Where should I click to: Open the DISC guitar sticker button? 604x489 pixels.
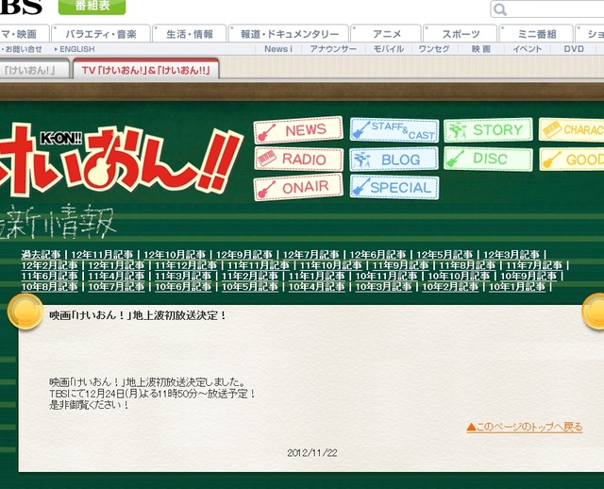tap(489, 159)
